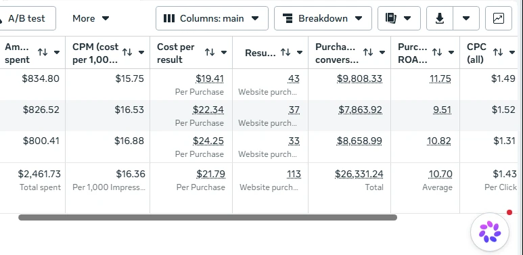Click the $22.34 cost per purchase

208,110
